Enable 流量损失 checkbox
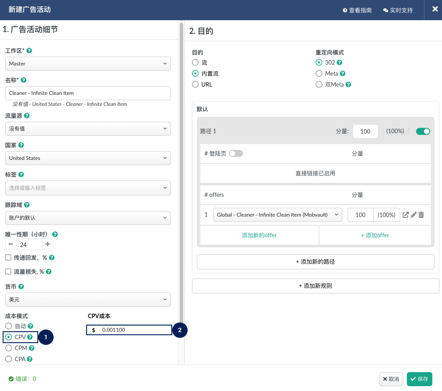The height and width of the screenshot is (391, 442). [x=8, y=272]
